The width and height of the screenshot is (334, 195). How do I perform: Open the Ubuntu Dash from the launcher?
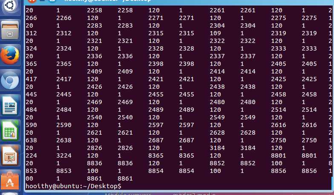click(x=10, y=6)
